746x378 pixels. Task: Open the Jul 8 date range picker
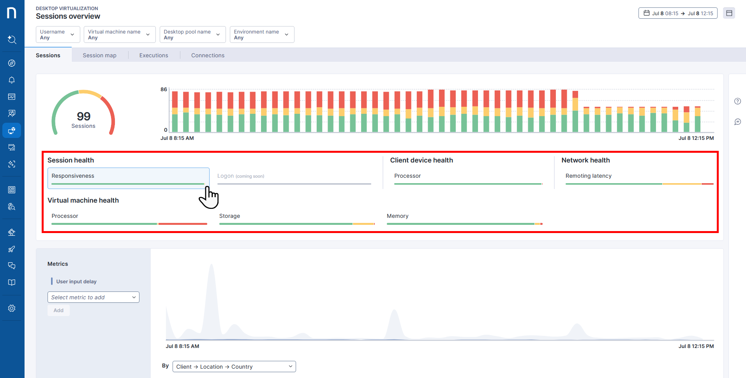[678, 13]
